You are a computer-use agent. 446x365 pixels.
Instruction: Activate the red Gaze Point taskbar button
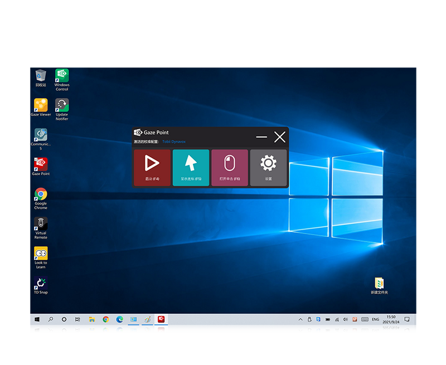(161, 319)
